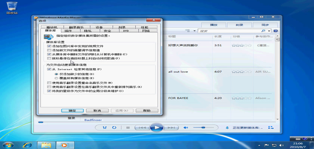This screenshot has height=149, width=314.
Task: Click the large blue Play button
Action: [157, 128]
